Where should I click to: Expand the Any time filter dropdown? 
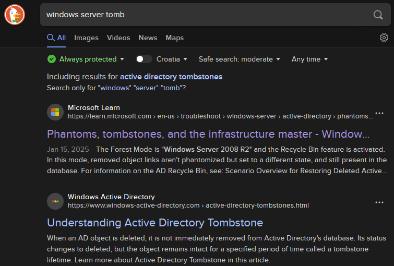pyautogui.click(x=309, y=59)
